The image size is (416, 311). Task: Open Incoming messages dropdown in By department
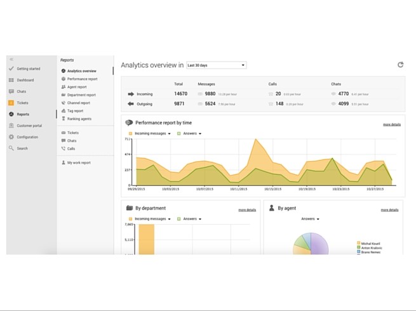(152, 219)
